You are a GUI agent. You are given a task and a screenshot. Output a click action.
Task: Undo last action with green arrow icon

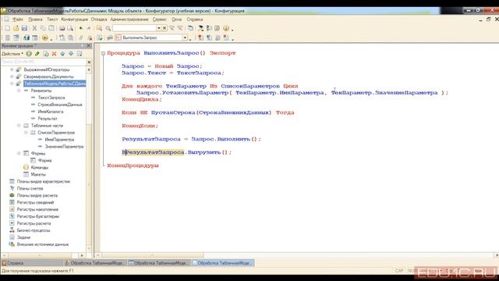click(81, 28)
